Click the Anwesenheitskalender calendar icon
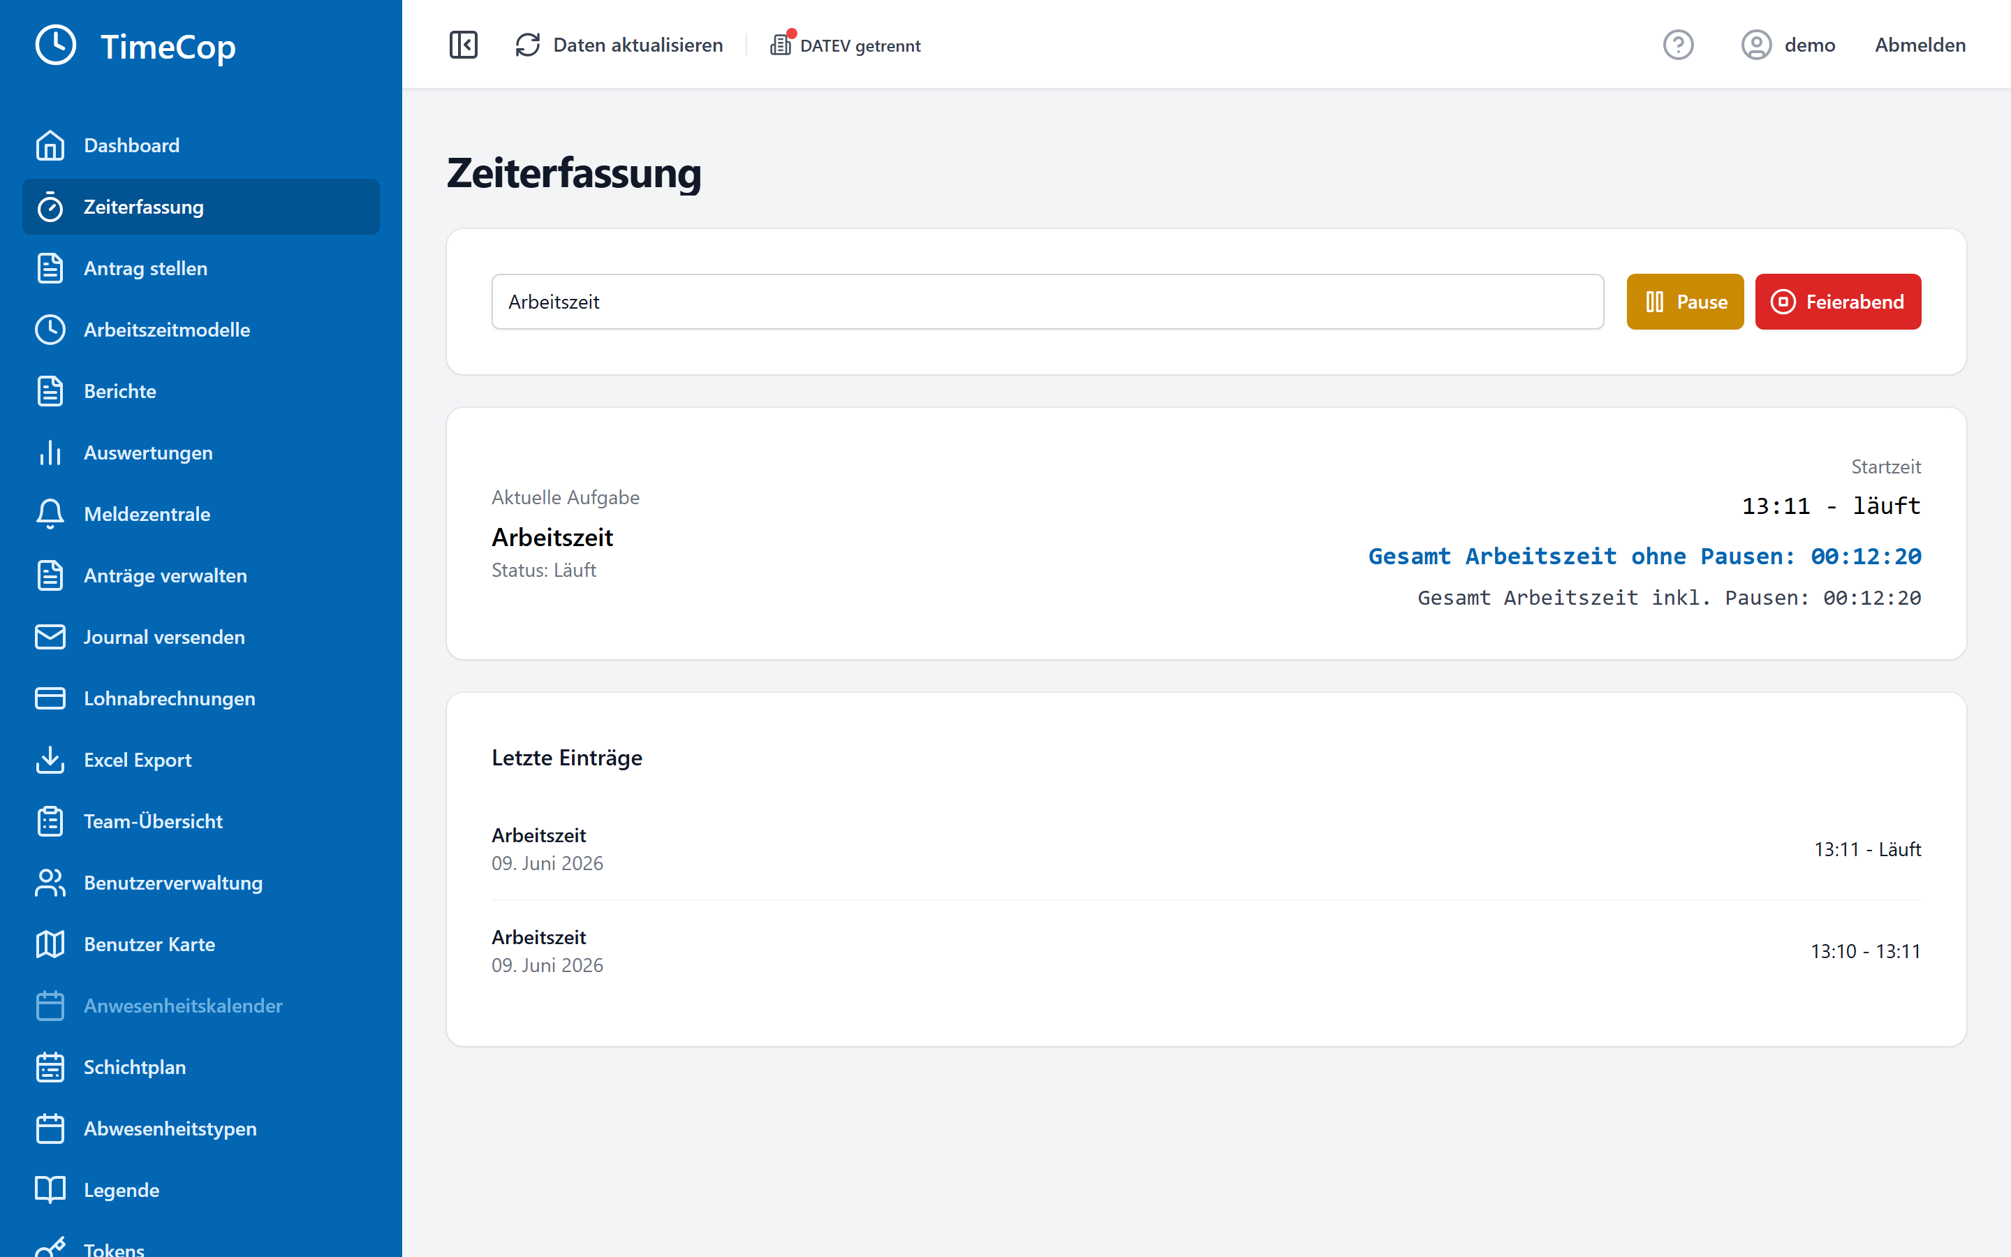2011x1257 pixels. 50,1007
